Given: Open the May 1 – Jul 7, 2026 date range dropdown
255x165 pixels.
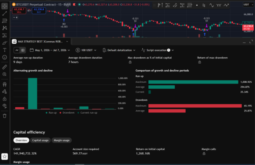Looking at the screenshot, I should (x=50, y=50).
